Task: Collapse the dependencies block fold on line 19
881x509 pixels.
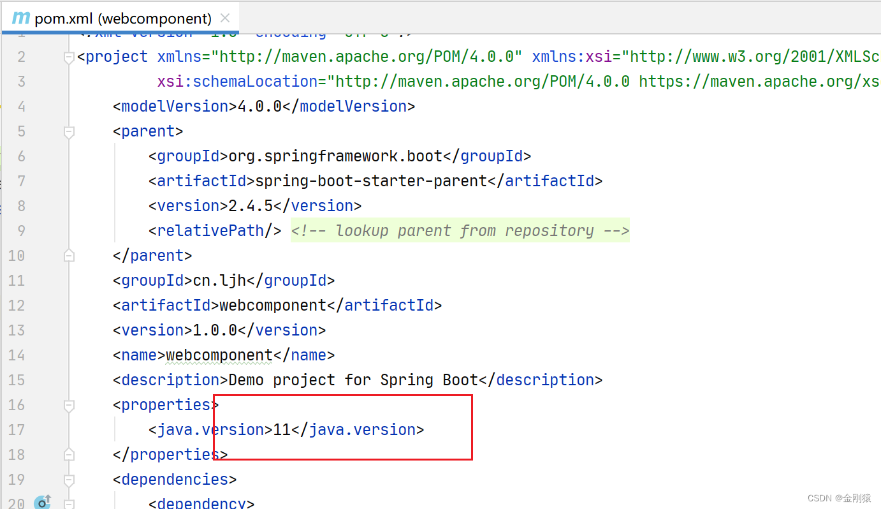Action: [69, 480]
